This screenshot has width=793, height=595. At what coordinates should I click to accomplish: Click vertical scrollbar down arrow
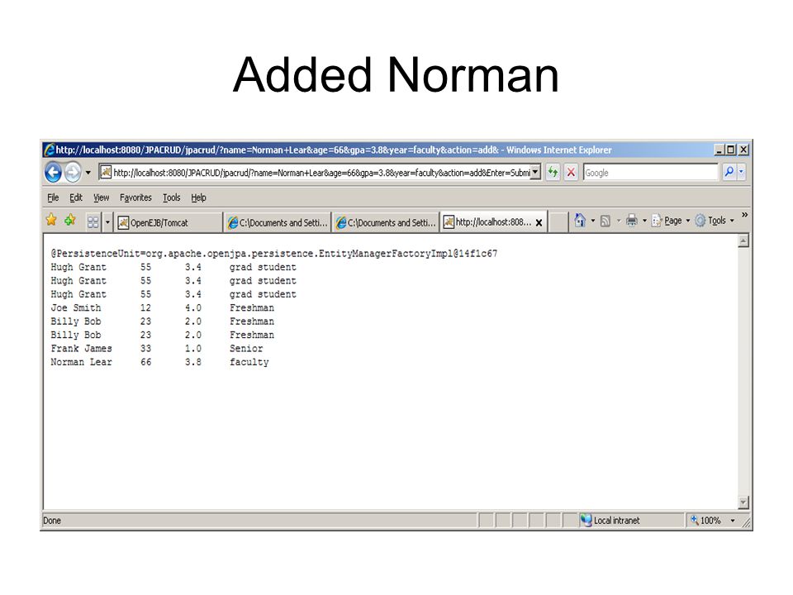pyautogui.click(x=743, y=502)
